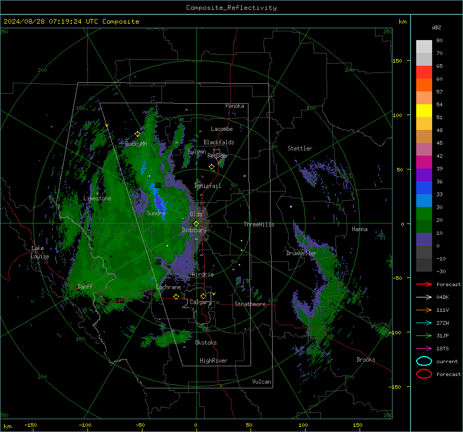Select the magenta 42–39 dBZ color swatch
The width and height of the screenshot is (463, 432).
tap(424, 162)
